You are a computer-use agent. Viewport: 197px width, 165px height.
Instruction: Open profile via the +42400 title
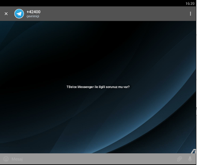[x=33, y=12]
